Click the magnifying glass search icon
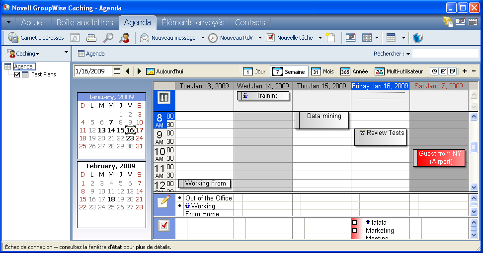This screenshot has height=253, width=483. coord(108,38)
